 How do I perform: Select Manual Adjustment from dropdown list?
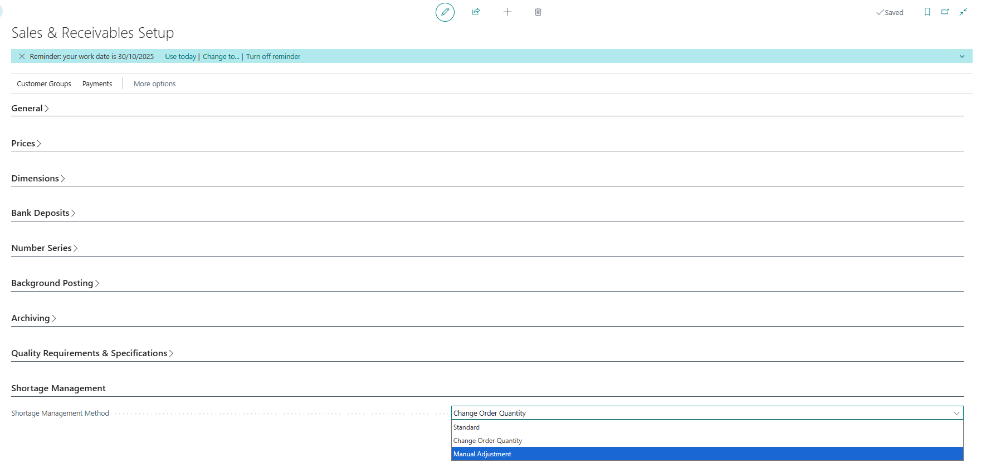pyautogui.click(x=482, y=454)
